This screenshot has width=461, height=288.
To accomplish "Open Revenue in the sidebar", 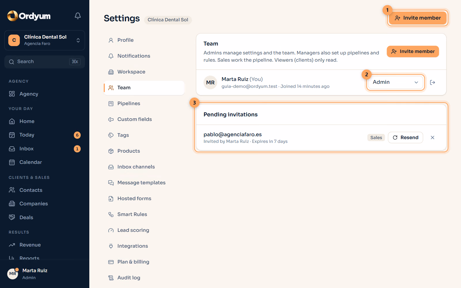I will (x=45, y=245).
